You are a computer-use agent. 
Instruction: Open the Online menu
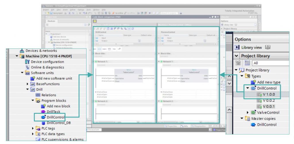coord(73,9)
